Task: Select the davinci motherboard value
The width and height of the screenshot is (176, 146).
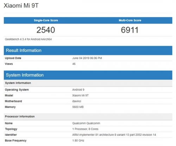Action: pos(77,101)
